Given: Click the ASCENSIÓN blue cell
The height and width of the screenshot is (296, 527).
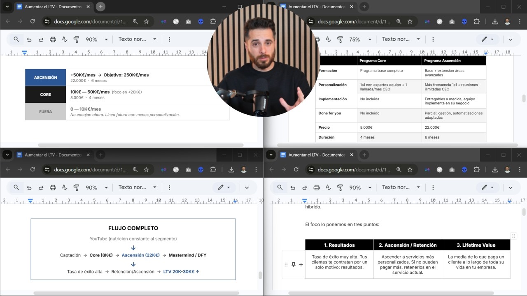Looking at the screenshot, I should pos(45,77).
